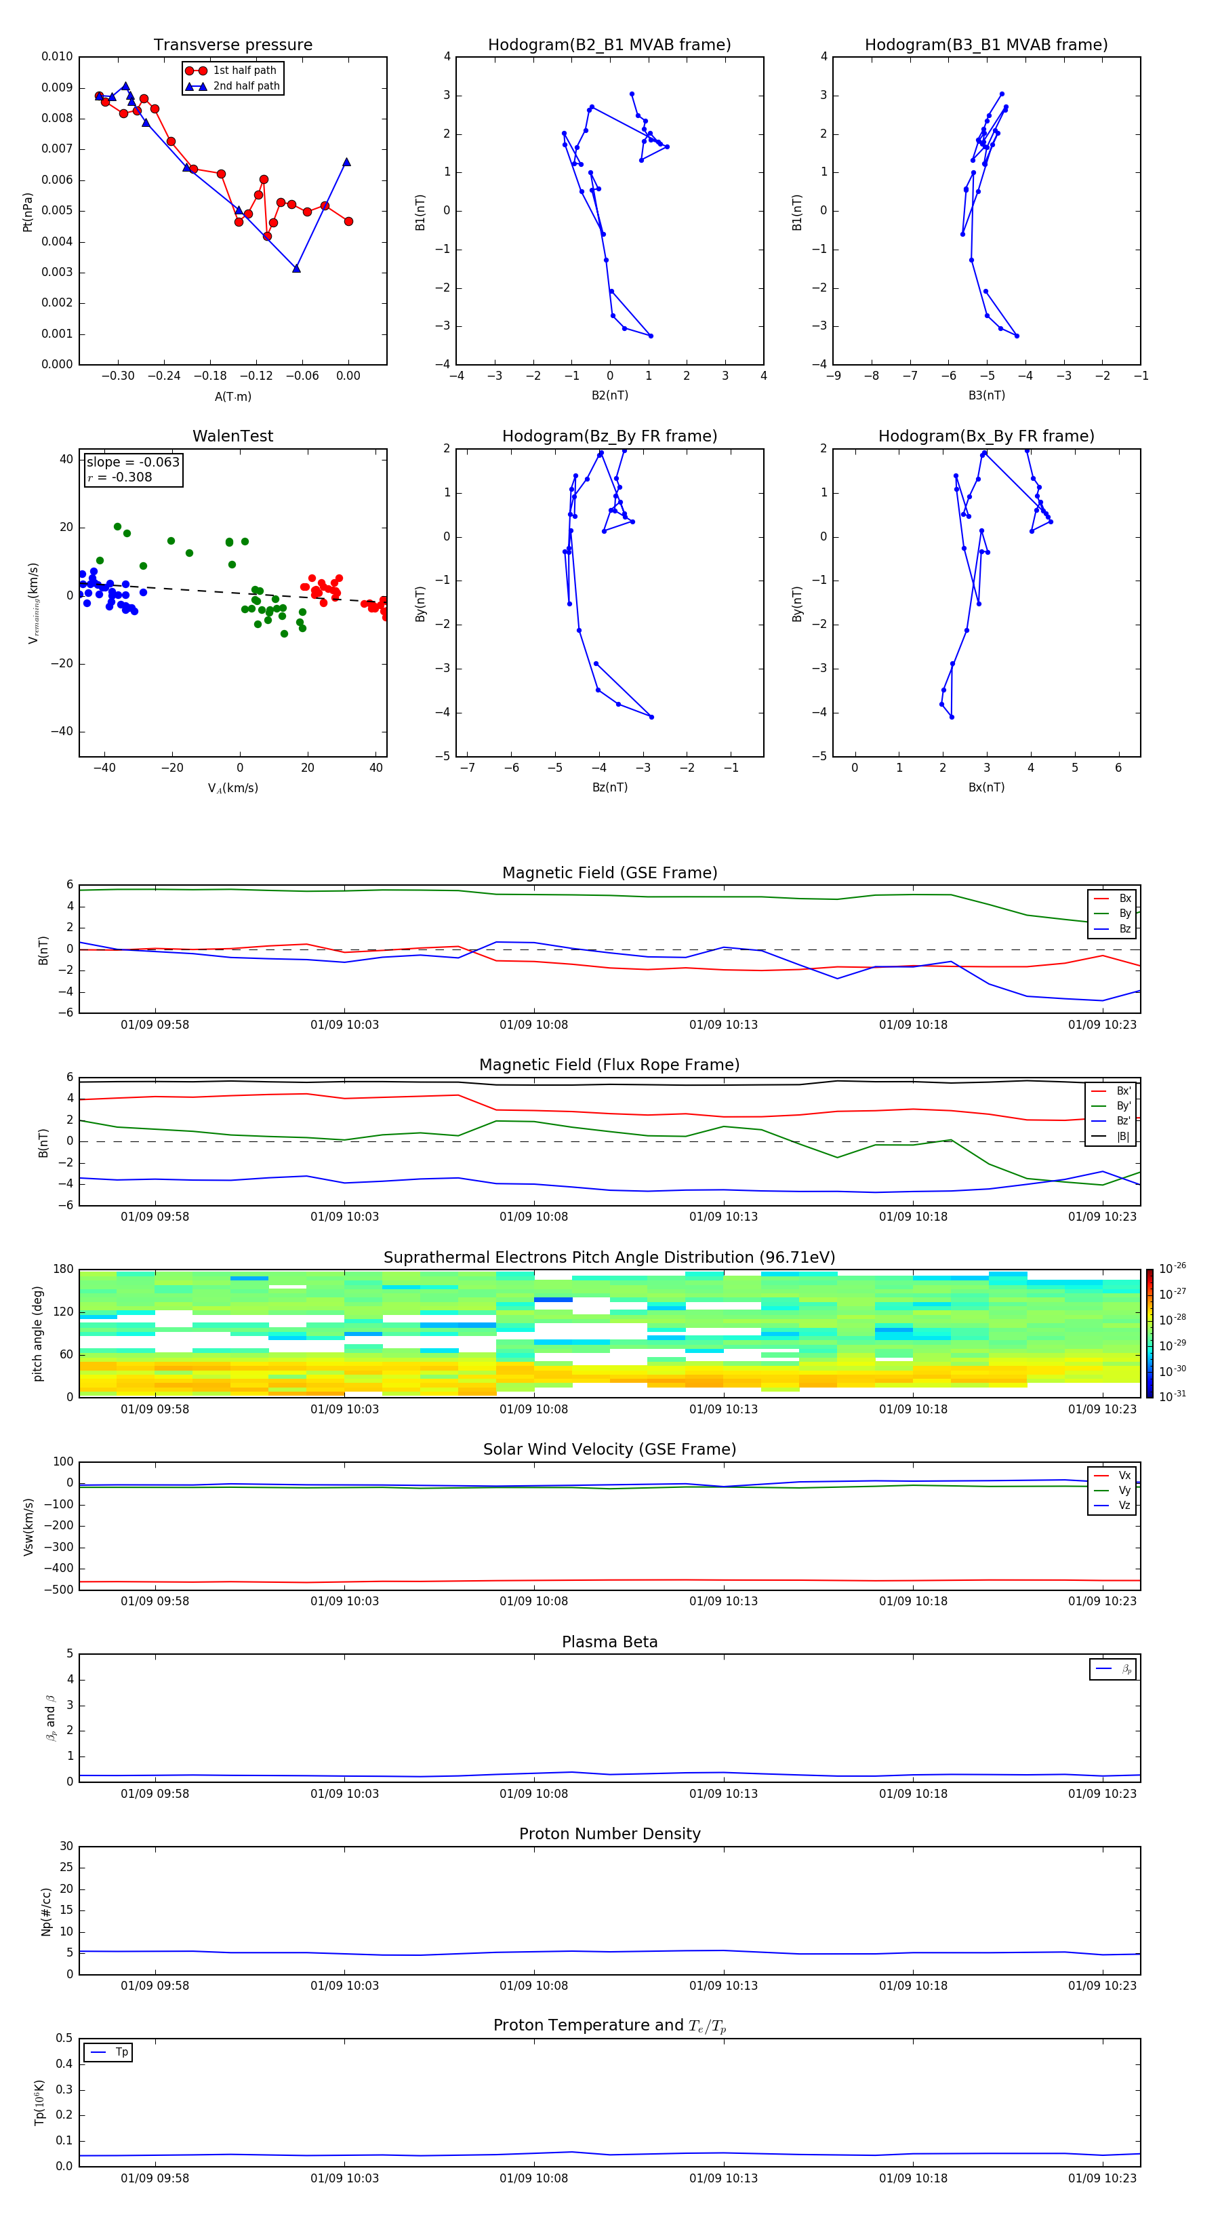1220x2238 pixels.
Task: Click the 'Magnetic Field (Flux Rope Frame)' title
Action: [x=609, y=1065]
